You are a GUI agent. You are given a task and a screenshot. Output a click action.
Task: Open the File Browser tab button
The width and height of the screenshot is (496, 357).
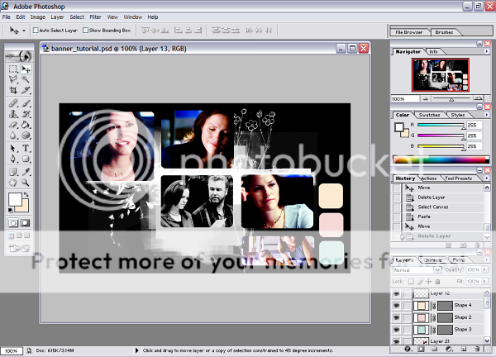coord(409,31)
